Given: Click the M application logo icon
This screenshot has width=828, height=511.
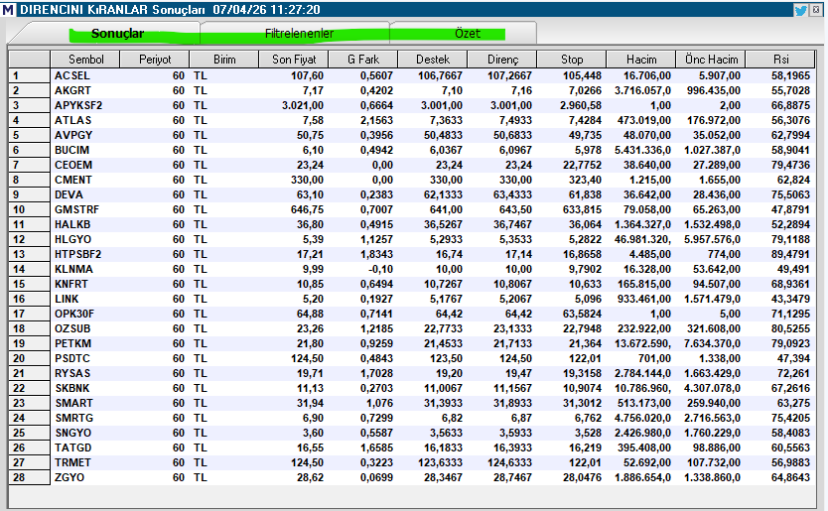Looking at the screenshot, I should point(7,10).
